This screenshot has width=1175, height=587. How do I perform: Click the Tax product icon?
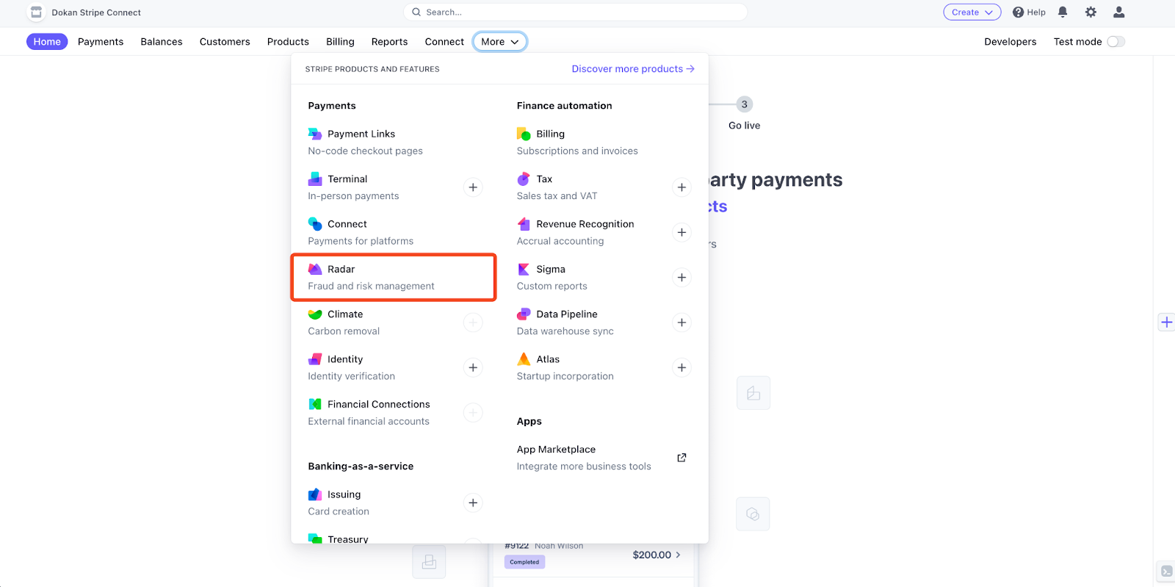click(524, 179)
